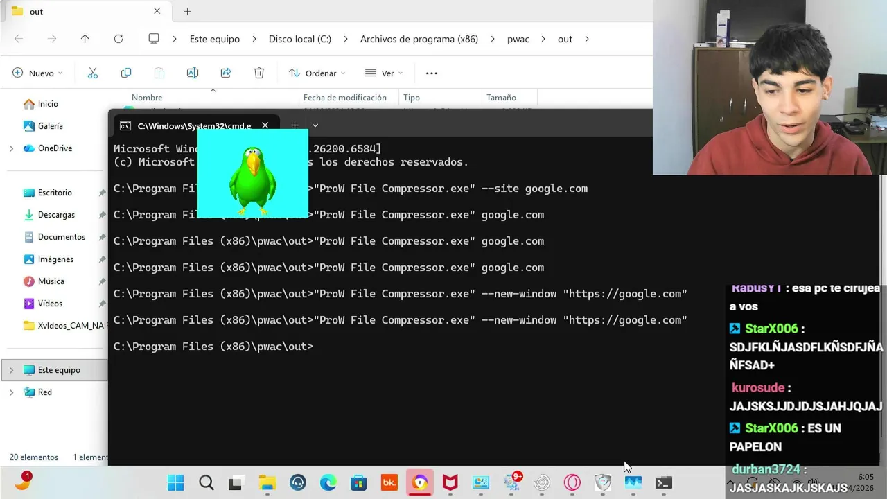
Task: Open the Windows Start button
Action: click(x=176, y=482)
